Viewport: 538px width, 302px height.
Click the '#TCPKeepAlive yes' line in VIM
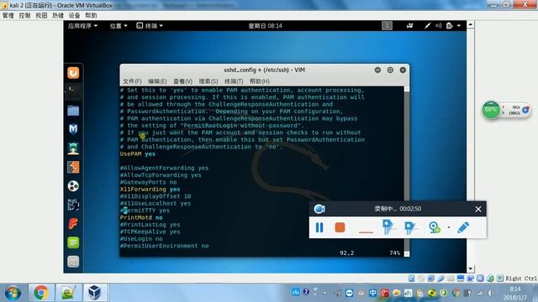click(x=150, y=232)
